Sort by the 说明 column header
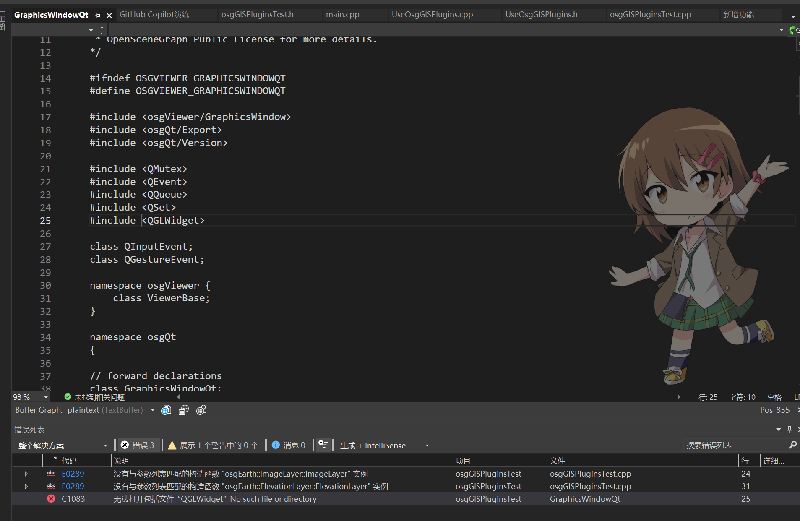800x521 pixels. pyautogui.click(x=282, y=461)
